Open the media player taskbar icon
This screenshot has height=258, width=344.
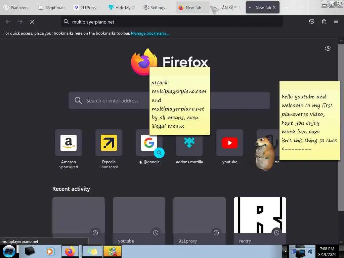click(50, 251)
